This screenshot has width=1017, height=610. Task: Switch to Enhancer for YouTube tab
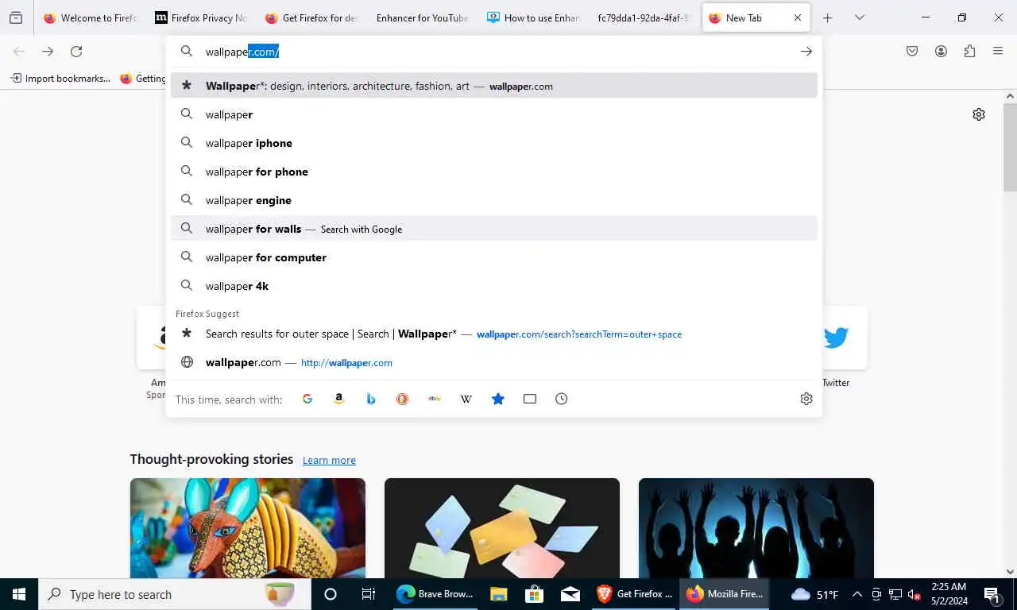point(422,17)
